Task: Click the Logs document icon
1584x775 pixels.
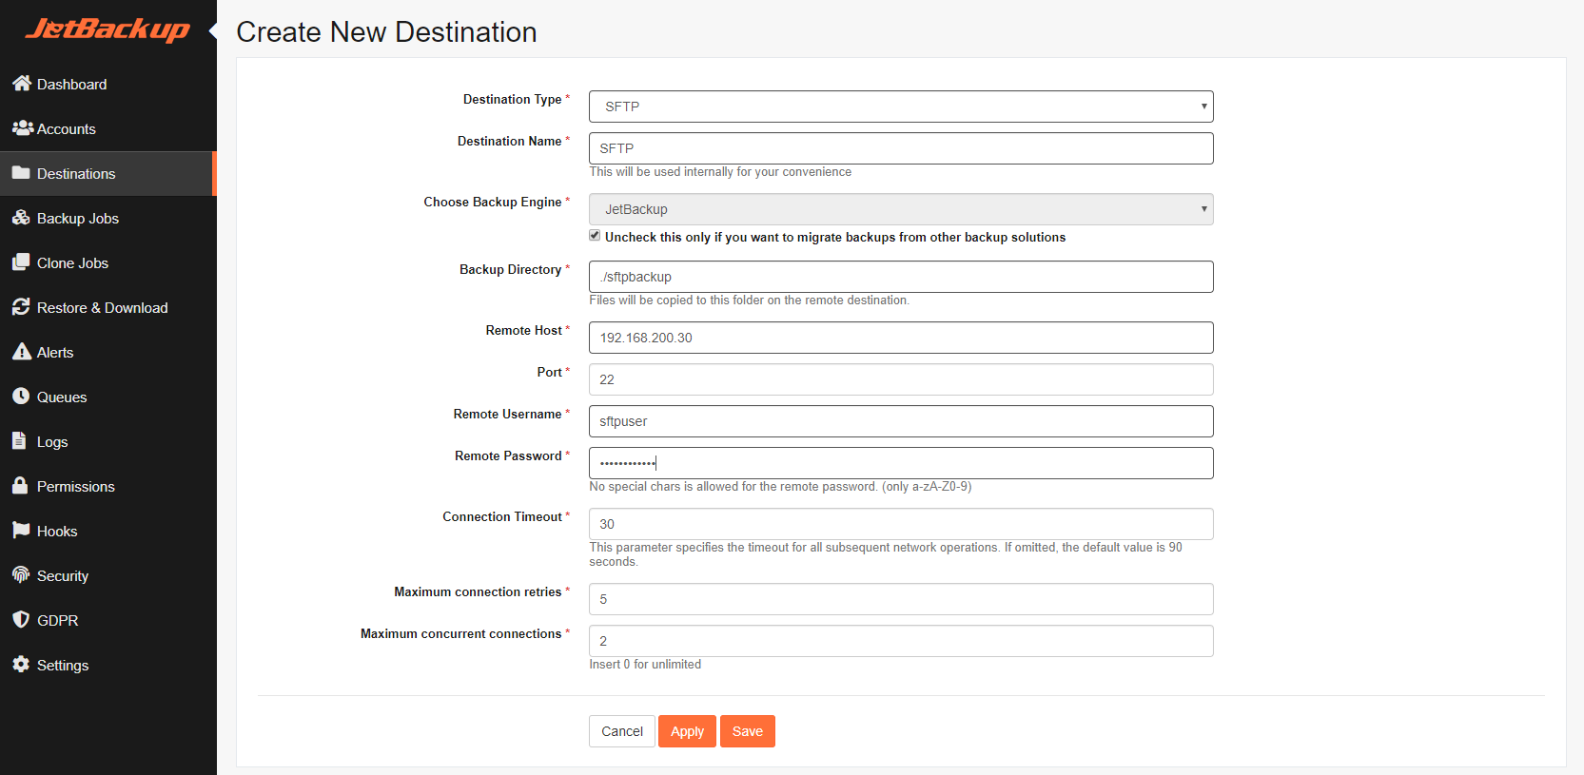Action: click(x=19, y=441)
